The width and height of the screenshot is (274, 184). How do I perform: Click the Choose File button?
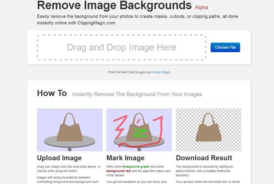225,47
